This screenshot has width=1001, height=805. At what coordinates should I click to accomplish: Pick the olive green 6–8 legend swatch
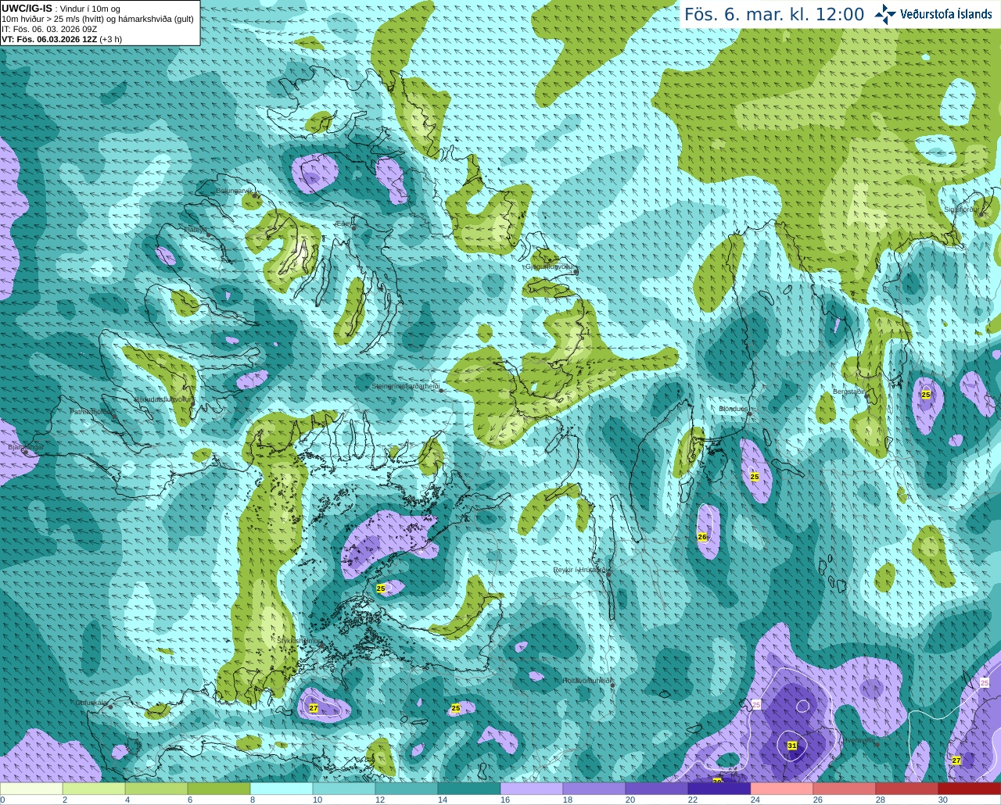coord(219,789)
